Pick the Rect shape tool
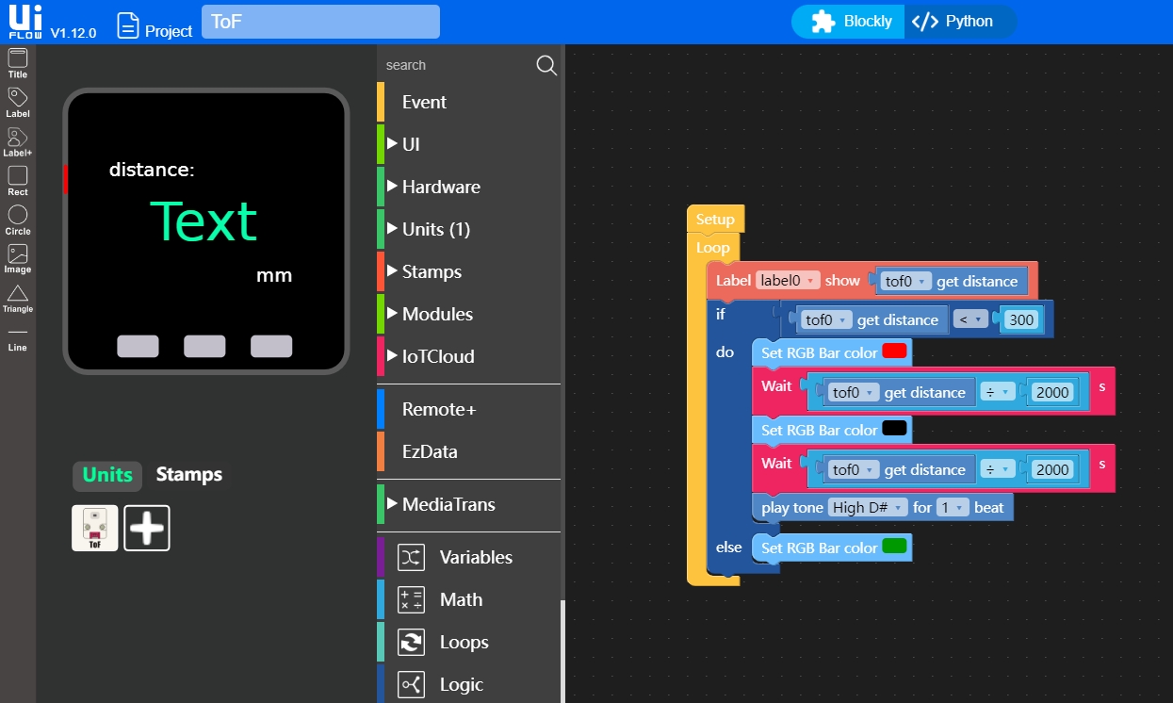Screen dimensions: 1173x703 [18, 179]
